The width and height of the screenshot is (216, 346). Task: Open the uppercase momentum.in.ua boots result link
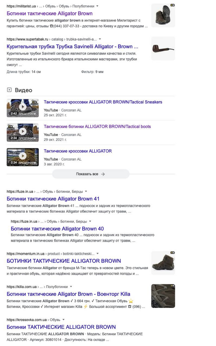pos(64,261)
